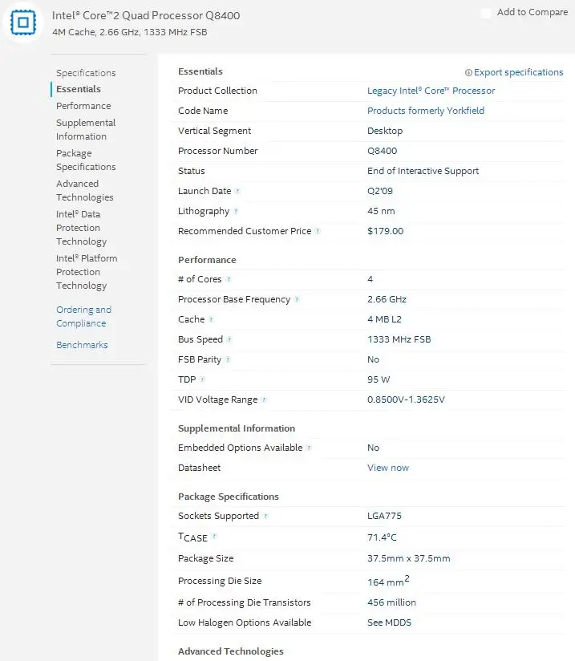Click help icon beside Sockets Supported
Image resolution: width=575 pixels, height=661 pixels.
(265, 516)
